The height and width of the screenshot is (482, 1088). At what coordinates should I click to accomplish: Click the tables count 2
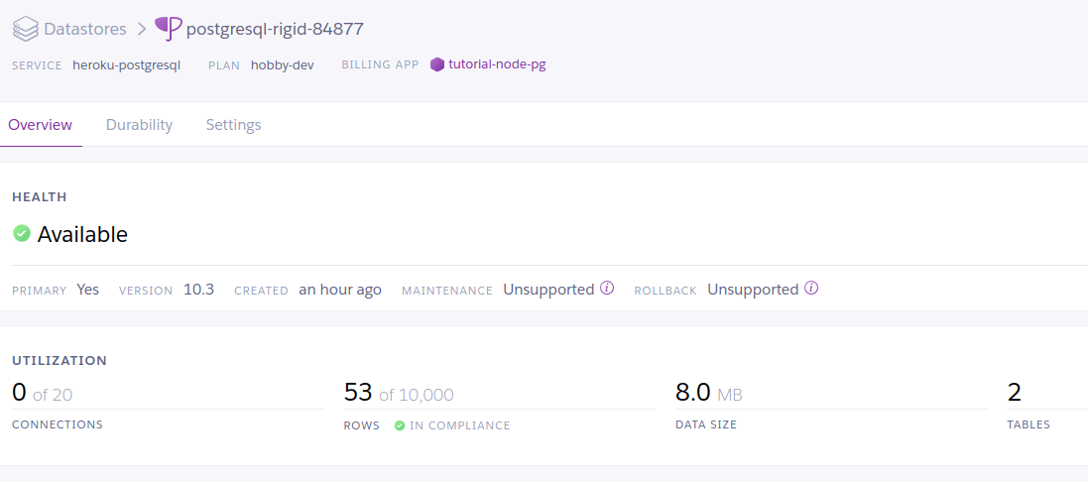1015,393
